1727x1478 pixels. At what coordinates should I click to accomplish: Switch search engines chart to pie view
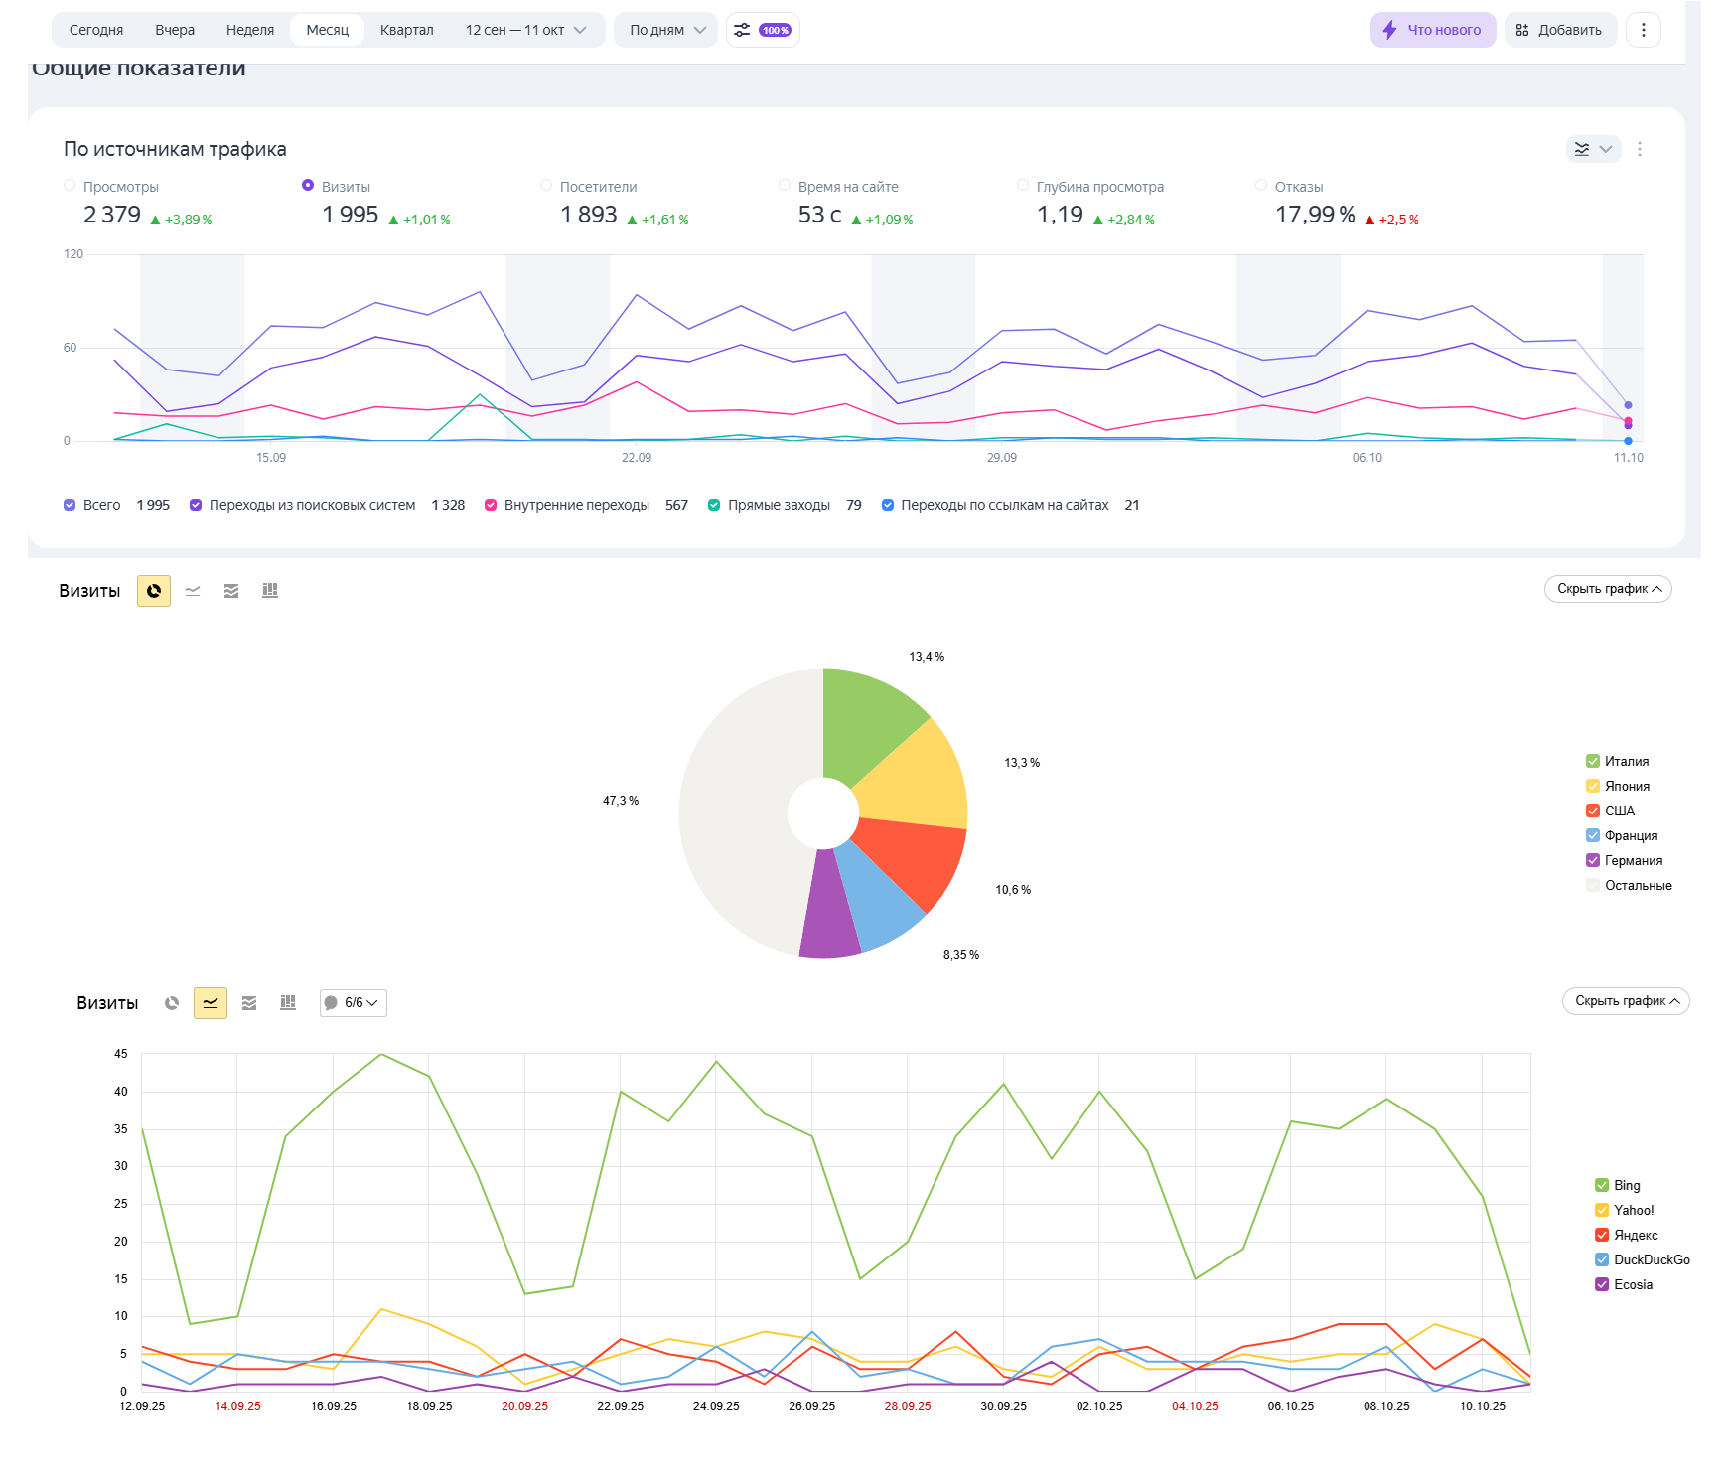[172, 1003]
